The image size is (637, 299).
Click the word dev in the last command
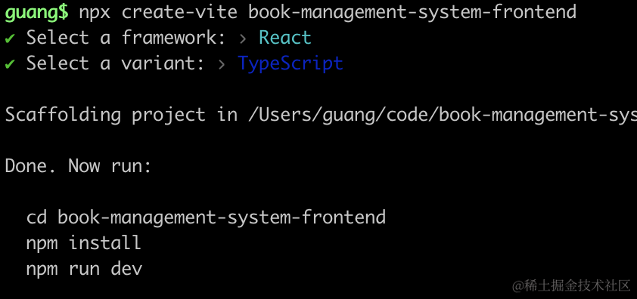pyautogui.click(x=126, y=268)
